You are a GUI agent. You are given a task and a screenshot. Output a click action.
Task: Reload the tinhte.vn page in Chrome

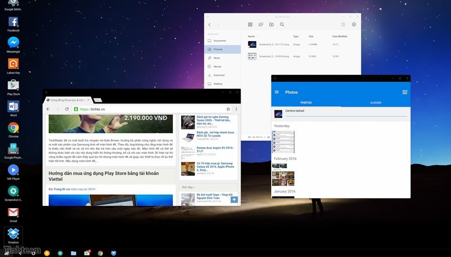tap(67, 109)
